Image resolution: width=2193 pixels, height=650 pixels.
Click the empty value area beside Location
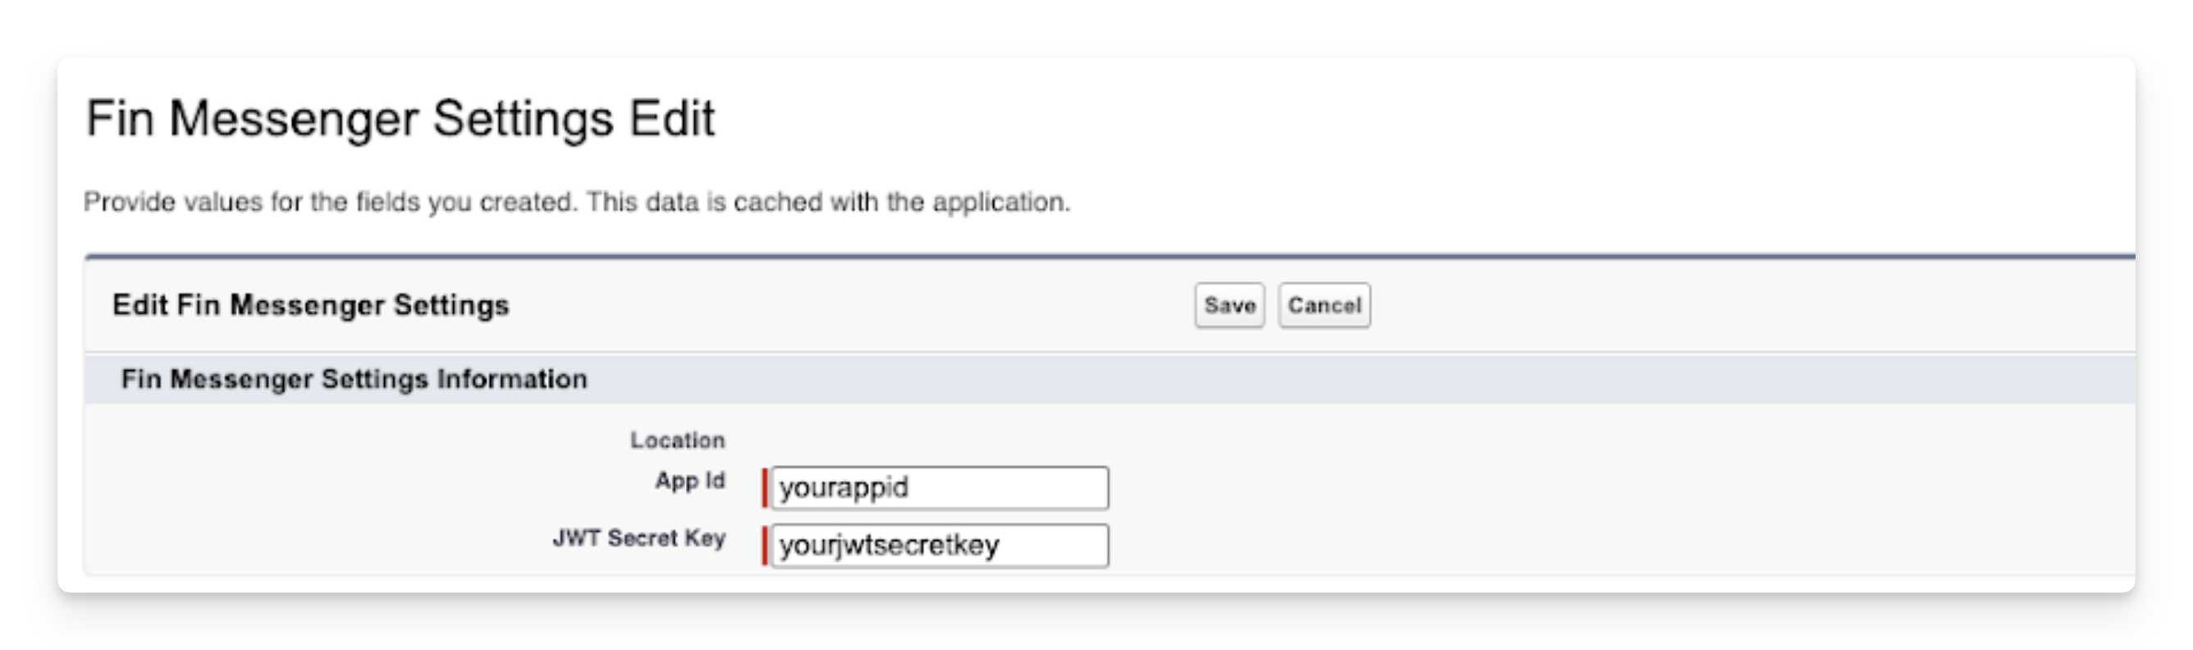936,441
